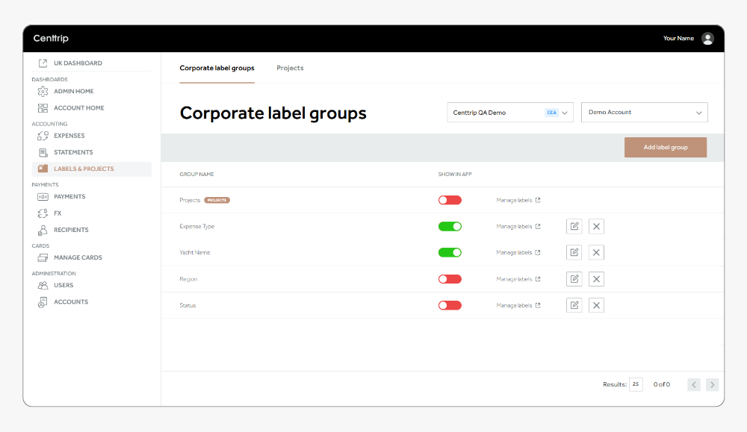Switch to the Projects tab
Image resolution: width=747 pixels, height=432 pixels.
pos(290,67)
